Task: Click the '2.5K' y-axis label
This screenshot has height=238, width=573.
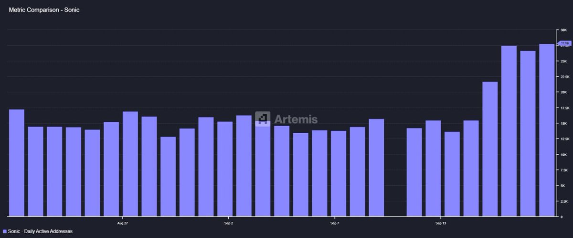Action: 564,201
